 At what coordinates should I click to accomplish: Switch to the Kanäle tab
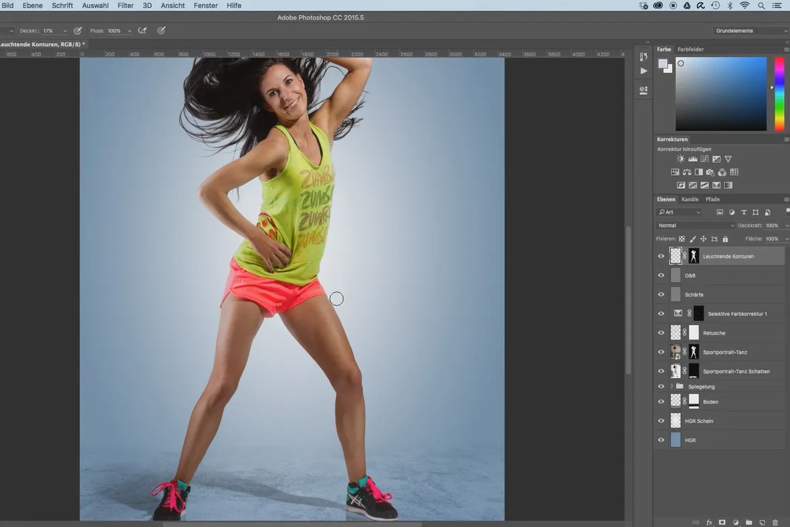pos(690,199)
